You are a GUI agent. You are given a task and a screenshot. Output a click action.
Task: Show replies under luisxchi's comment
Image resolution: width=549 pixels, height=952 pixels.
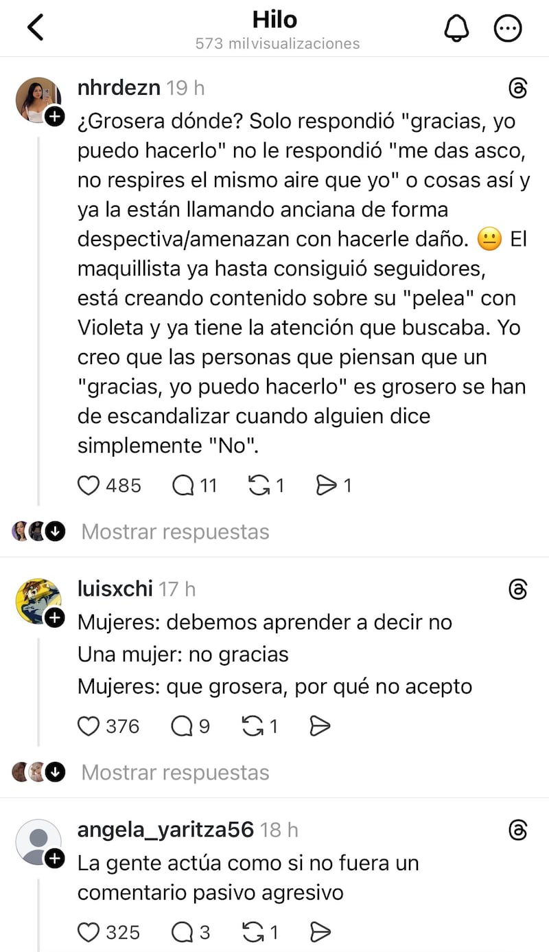175,772
